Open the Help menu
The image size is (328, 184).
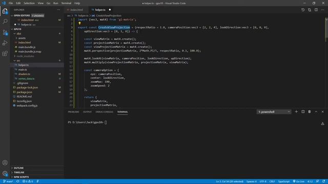tap(77, 3)
